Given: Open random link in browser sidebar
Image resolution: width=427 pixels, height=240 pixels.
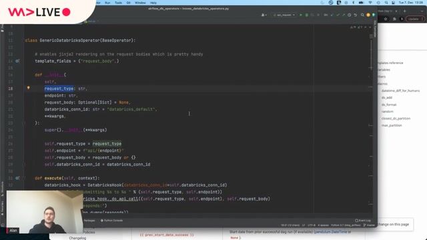Looking at the screenshot, I should [x=387, y=111].
